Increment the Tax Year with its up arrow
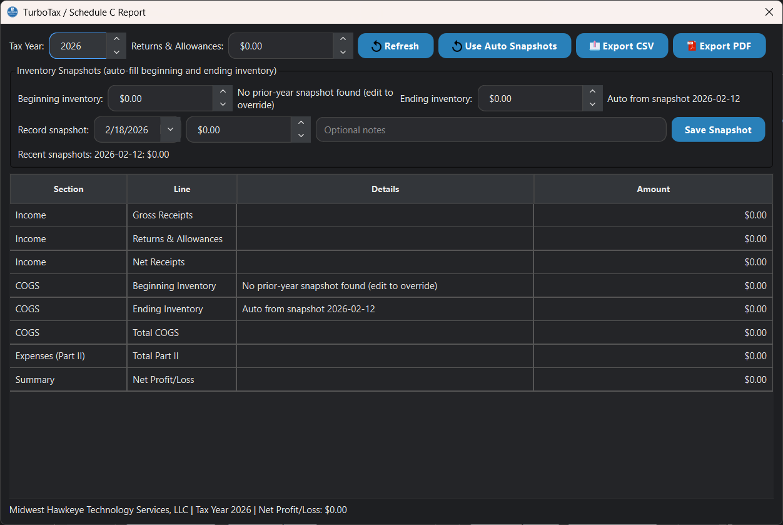 click(x=117, y=39)
